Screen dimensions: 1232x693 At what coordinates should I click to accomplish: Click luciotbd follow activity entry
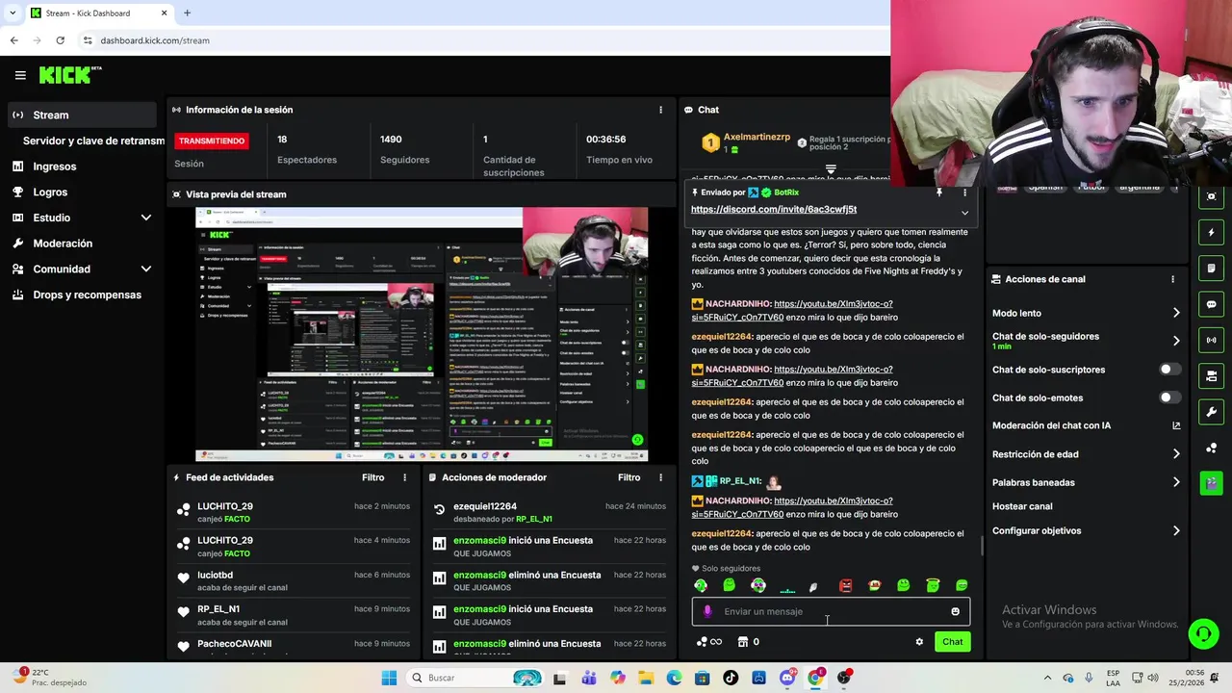[x=292, y=581]
